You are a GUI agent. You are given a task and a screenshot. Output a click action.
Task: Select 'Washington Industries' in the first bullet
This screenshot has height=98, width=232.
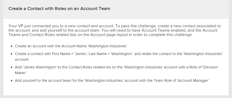pos(107,46)
